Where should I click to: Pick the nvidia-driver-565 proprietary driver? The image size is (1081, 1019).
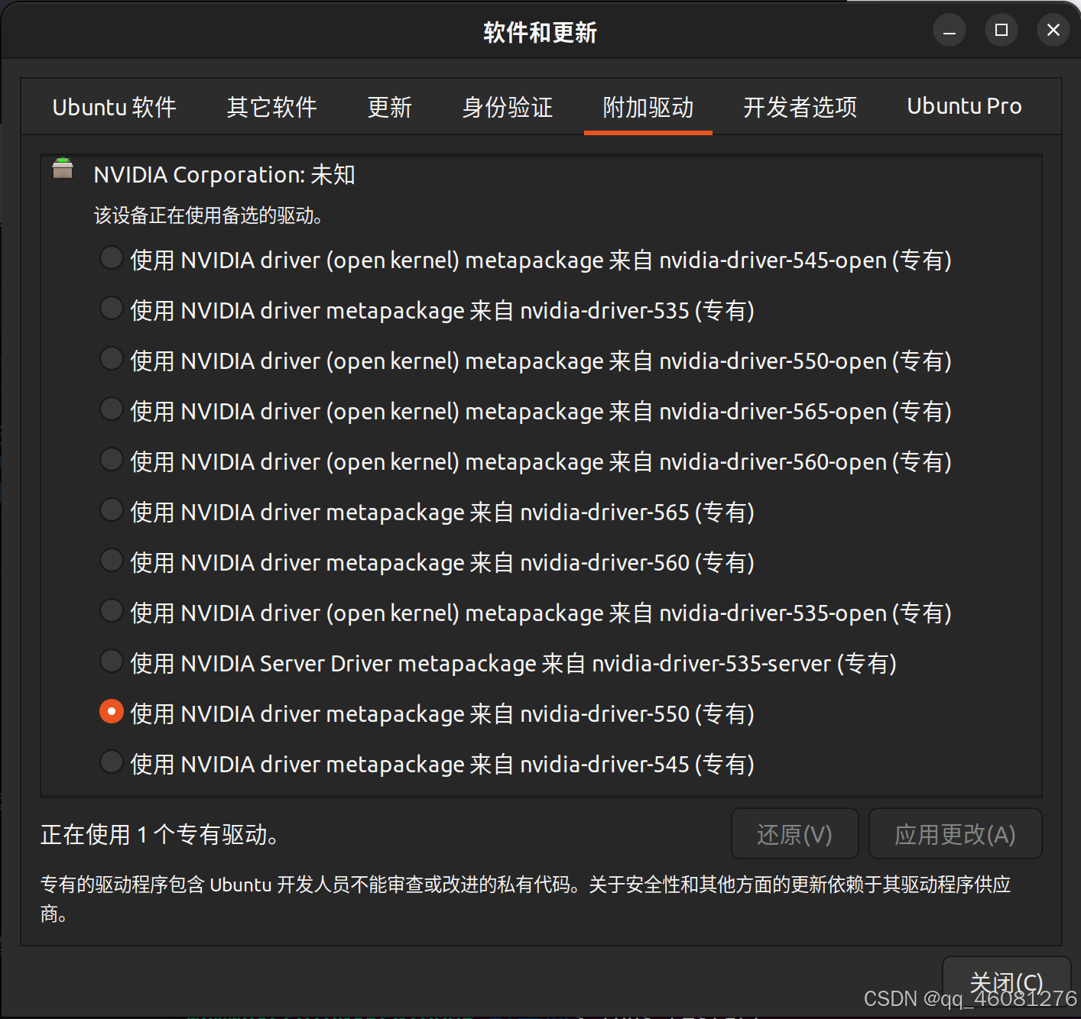click(x=112, y=510)
